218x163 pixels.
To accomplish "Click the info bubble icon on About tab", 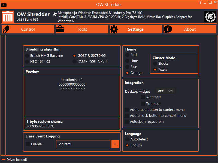I will coord(168,29).
